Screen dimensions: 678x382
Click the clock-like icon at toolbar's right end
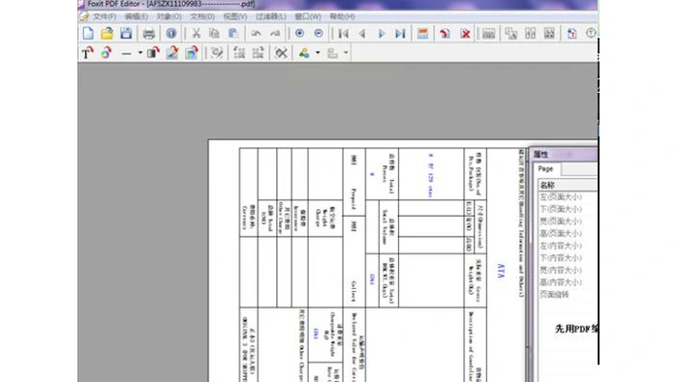click(x=591, y=33)
